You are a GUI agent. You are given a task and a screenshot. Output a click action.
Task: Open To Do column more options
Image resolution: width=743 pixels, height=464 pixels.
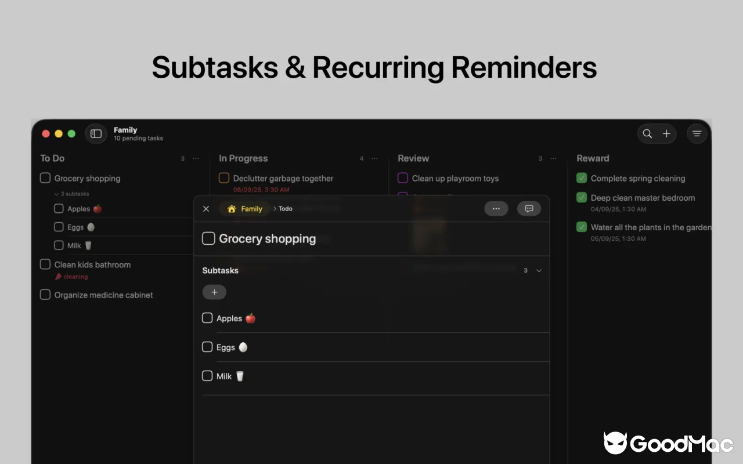point(196,158)
